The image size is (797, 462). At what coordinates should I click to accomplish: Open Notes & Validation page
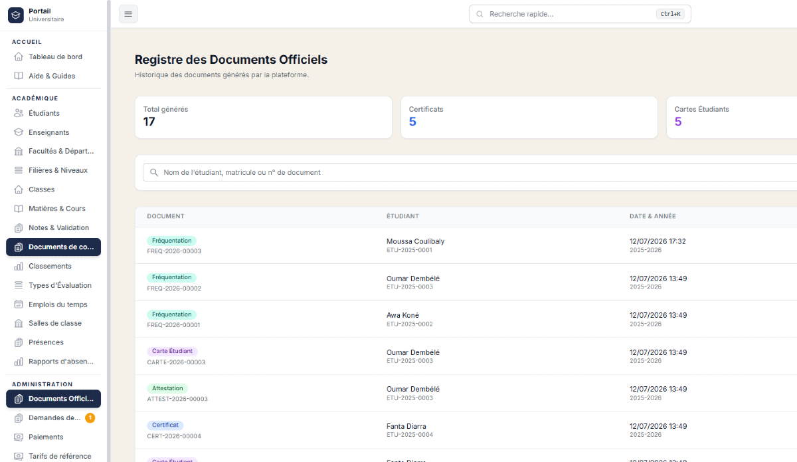click(53, 227)
